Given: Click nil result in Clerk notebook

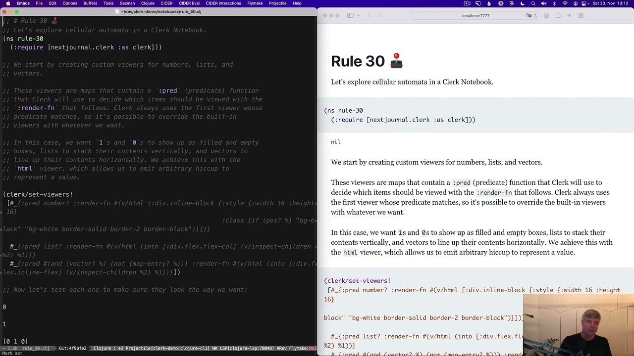Looking at the screenshot, I should click(x=336, y=142).
